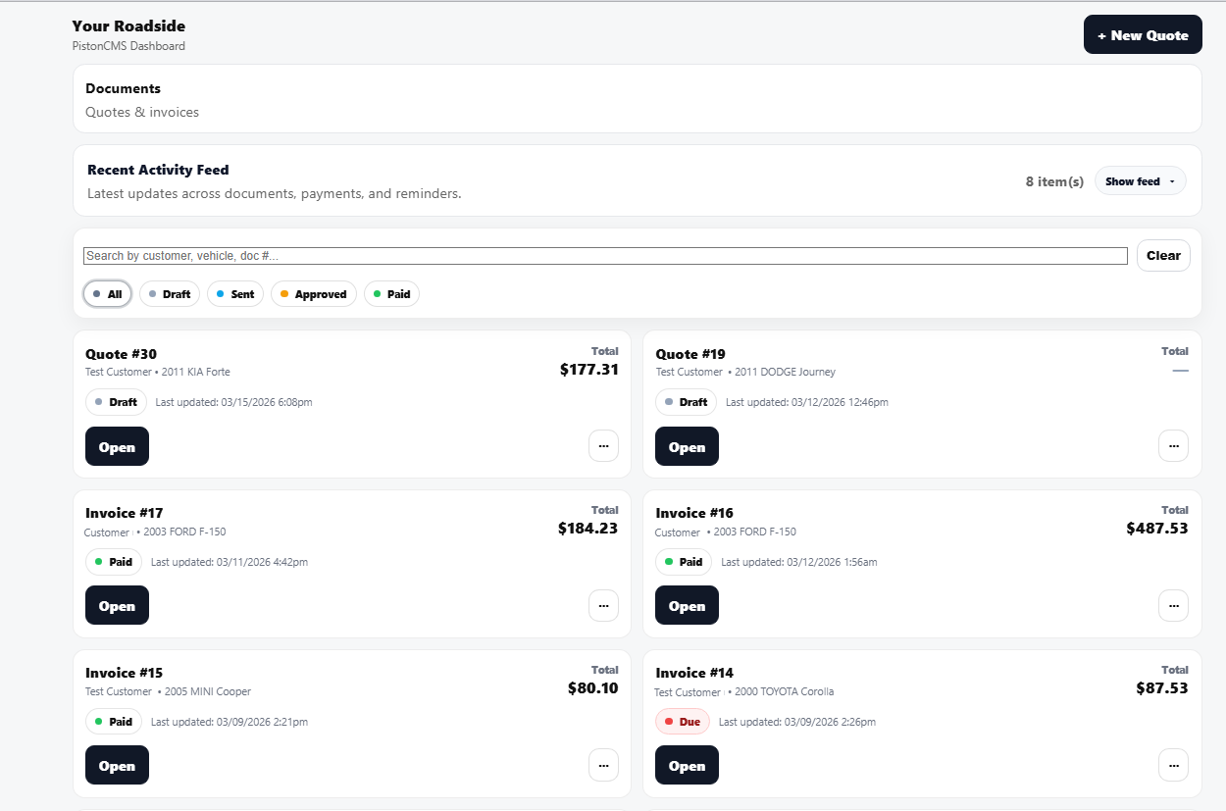
Task: Select the All filter chip
Action: pos(107,293)
